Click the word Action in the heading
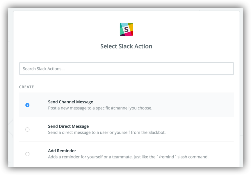This screenshot has height=175, width=251. coord(143,46)
